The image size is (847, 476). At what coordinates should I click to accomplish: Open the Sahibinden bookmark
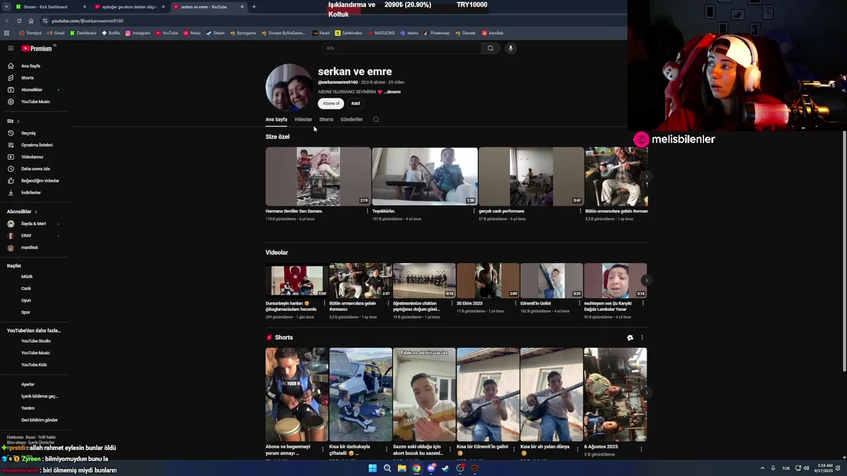pyautogui.click(x=349, y=33)
